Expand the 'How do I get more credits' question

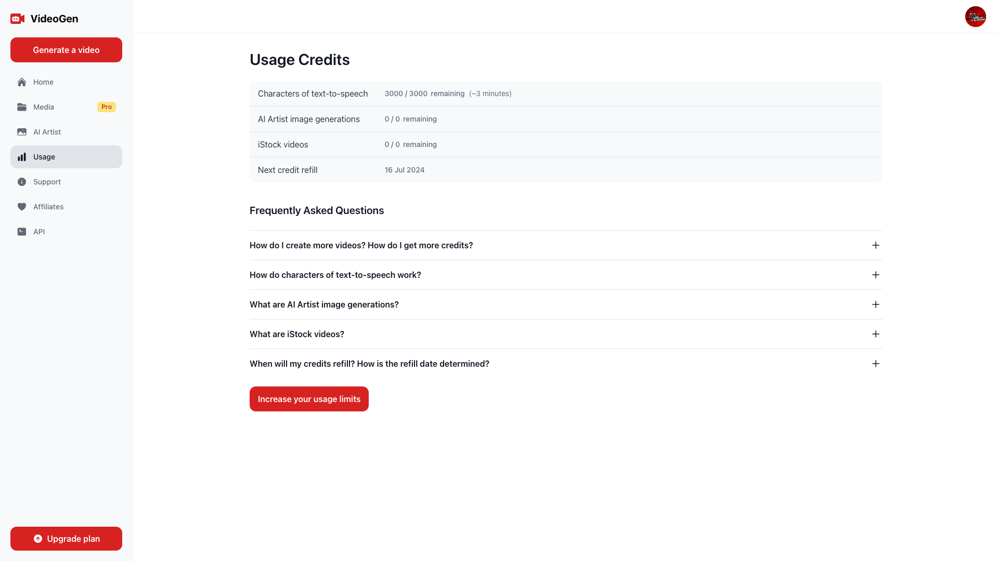(x=875, y=245)
